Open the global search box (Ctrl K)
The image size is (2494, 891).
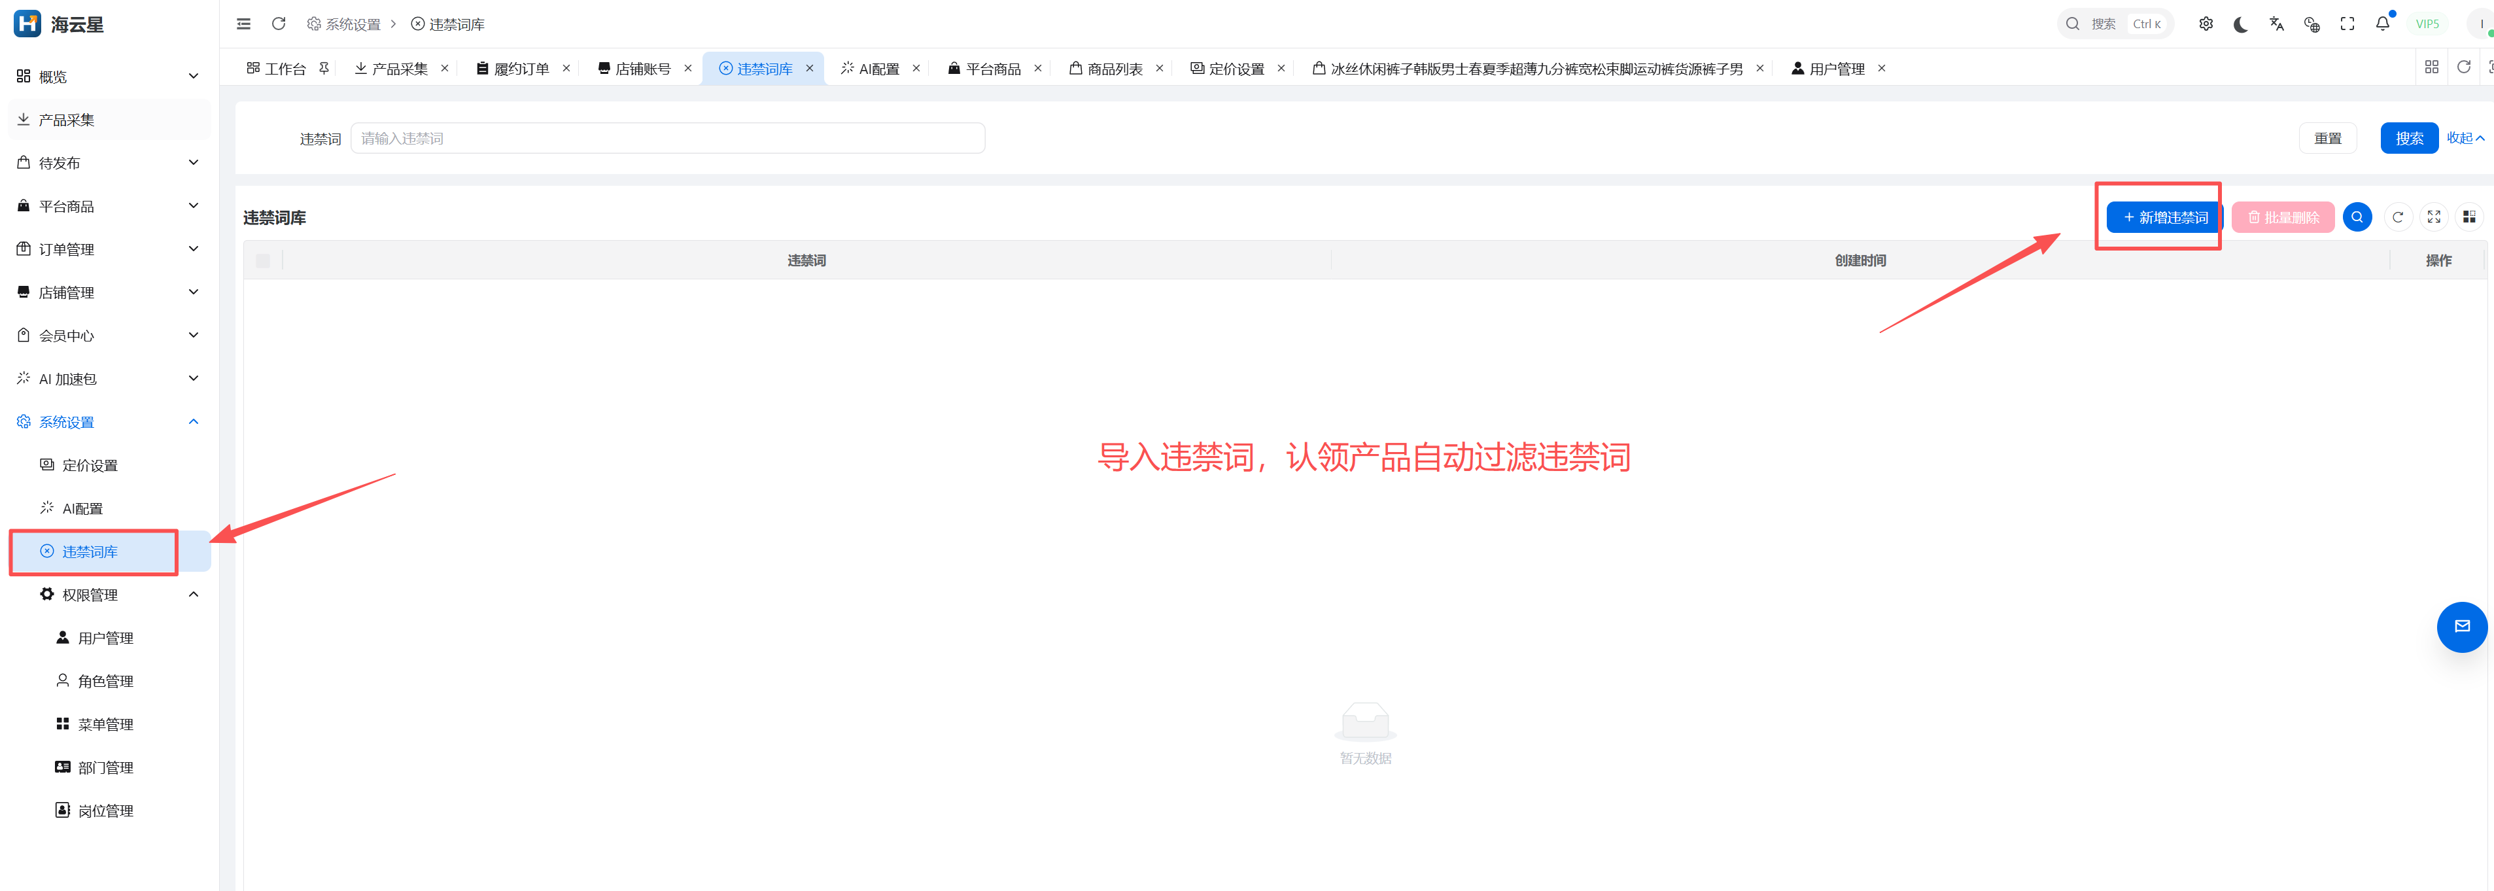click(x=2115, y=24)
